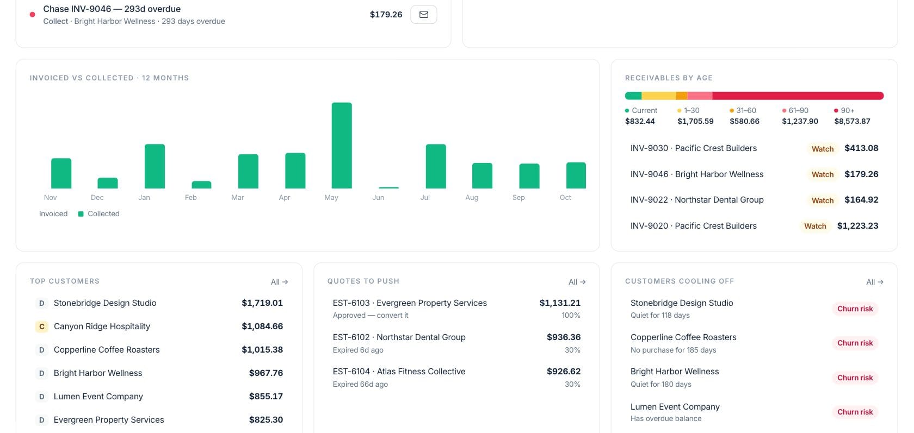Click the envelope email icon for INV-9046
914x433 pixels.
point(423,15)
